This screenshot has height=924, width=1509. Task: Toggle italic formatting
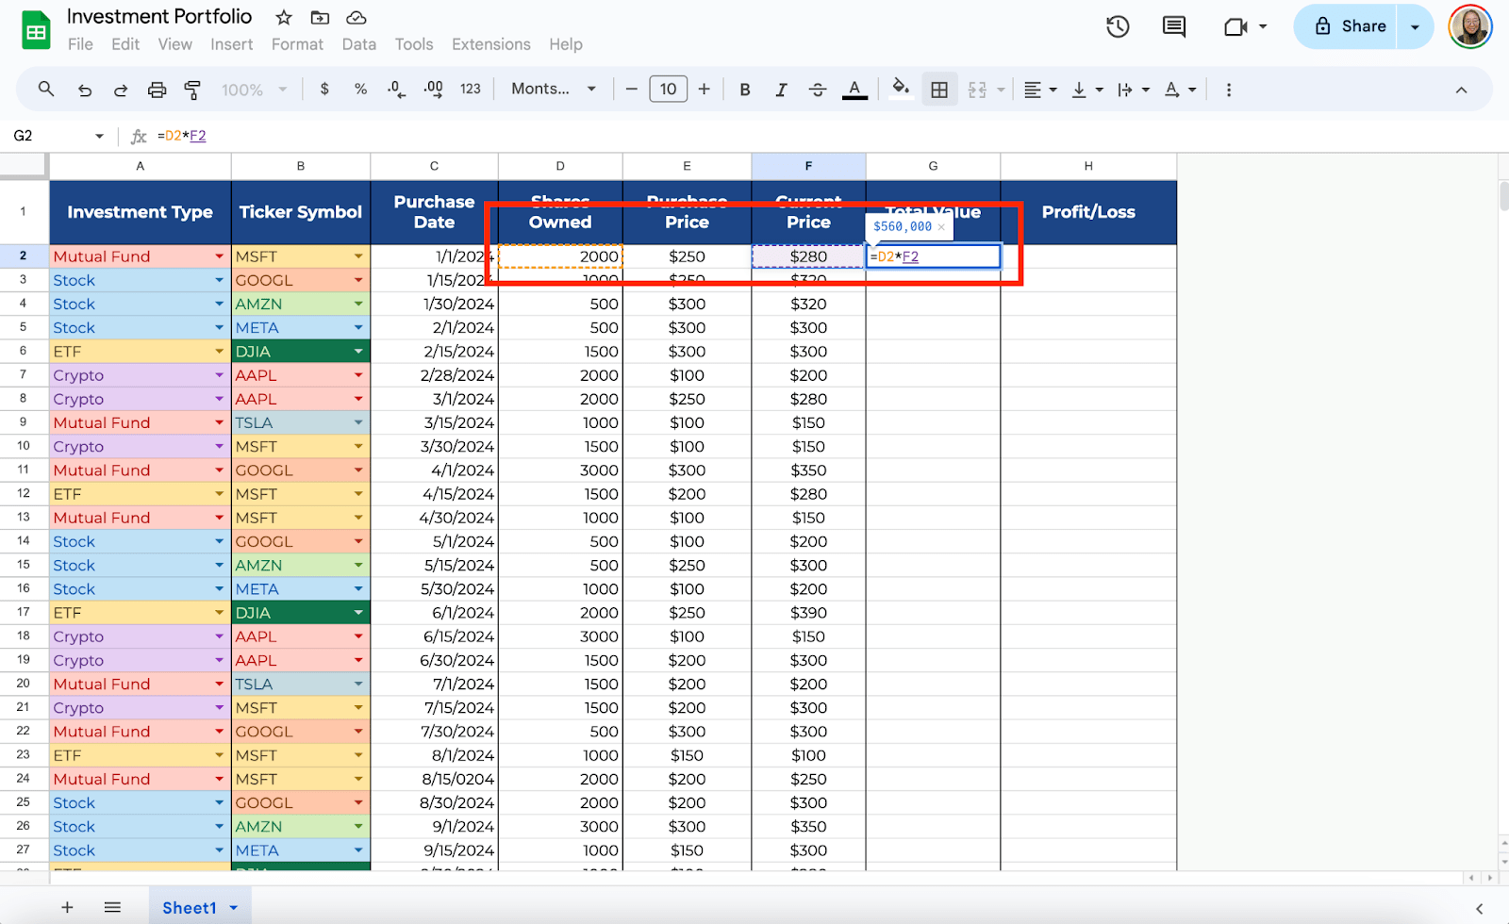(x=781, y=90)
